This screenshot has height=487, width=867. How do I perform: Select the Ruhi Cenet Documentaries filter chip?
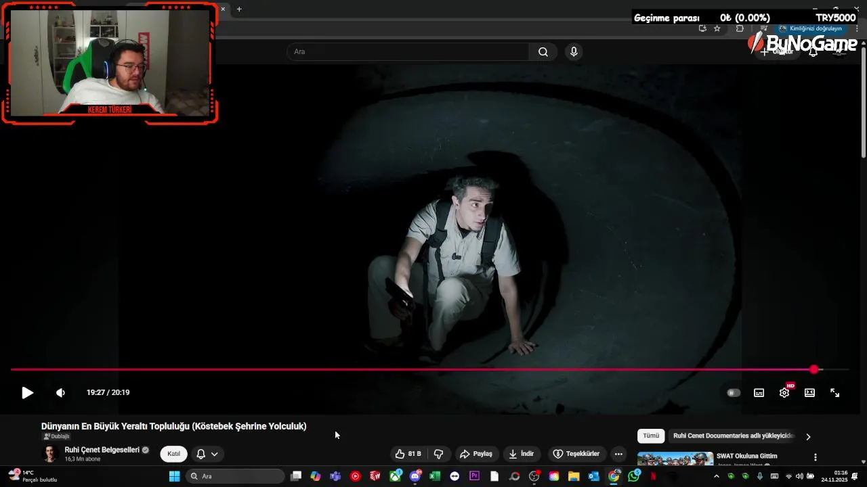[x=734, y=436]
